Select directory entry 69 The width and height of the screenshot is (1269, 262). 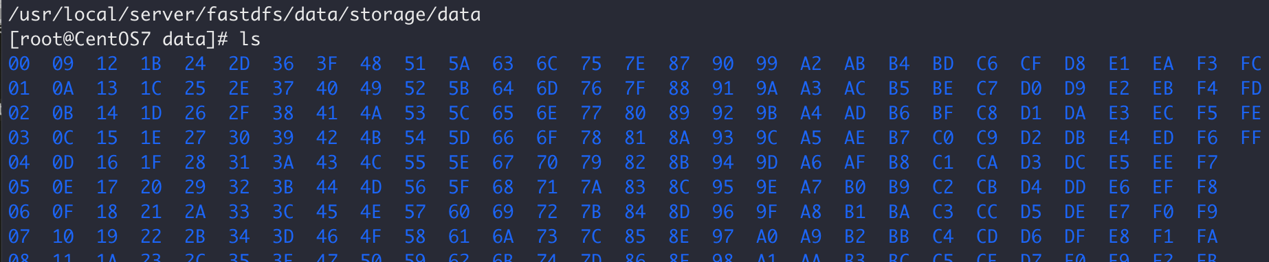pos(503,212)
